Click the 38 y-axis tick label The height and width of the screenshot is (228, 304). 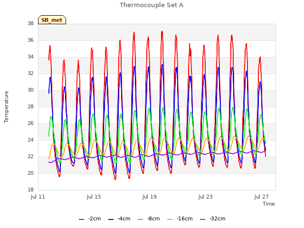[x=30, y=23]
